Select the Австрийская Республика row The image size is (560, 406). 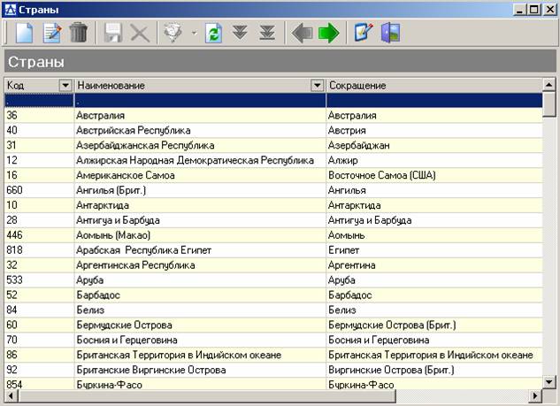pyautogui.click(x=273, y=130)
